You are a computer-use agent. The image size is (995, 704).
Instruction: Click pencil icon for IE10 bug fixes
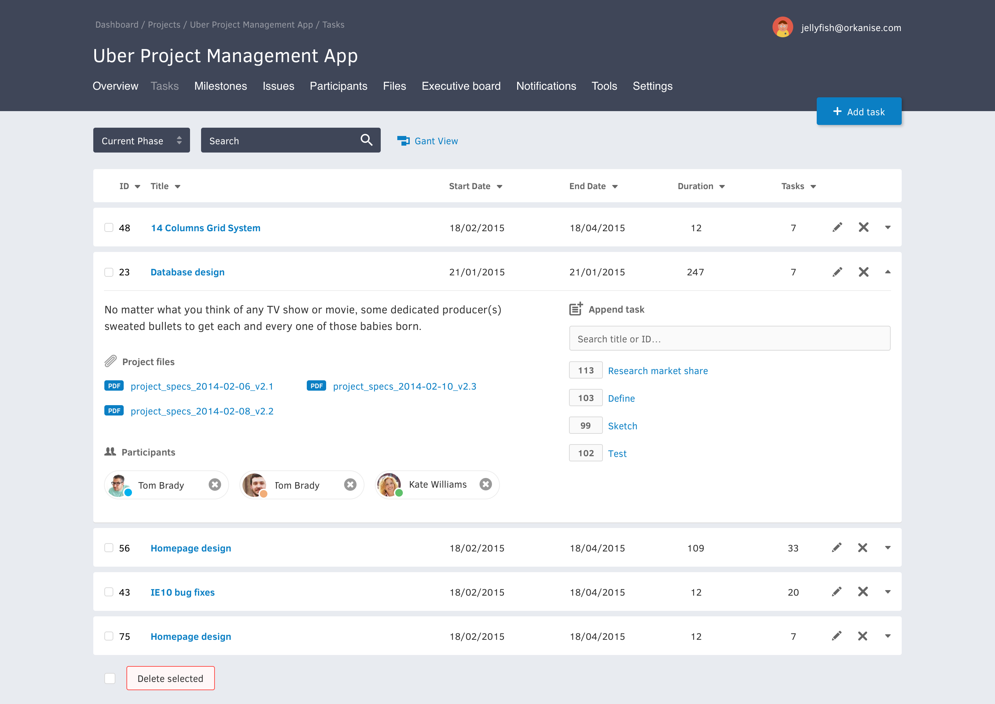(x=837, y=592)
